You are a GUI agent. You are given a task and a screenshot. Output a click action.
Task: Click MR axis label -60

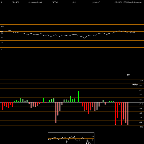click(x=141, y=118)
